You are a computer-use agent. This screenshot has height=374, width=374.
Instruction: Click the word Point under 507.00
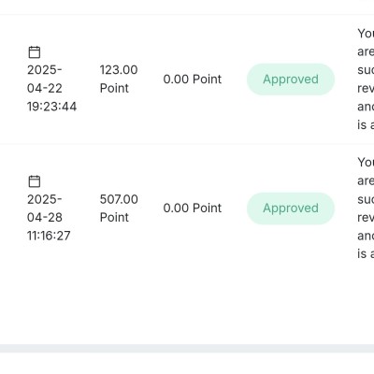pyautogui.click(x=114, y=217)
